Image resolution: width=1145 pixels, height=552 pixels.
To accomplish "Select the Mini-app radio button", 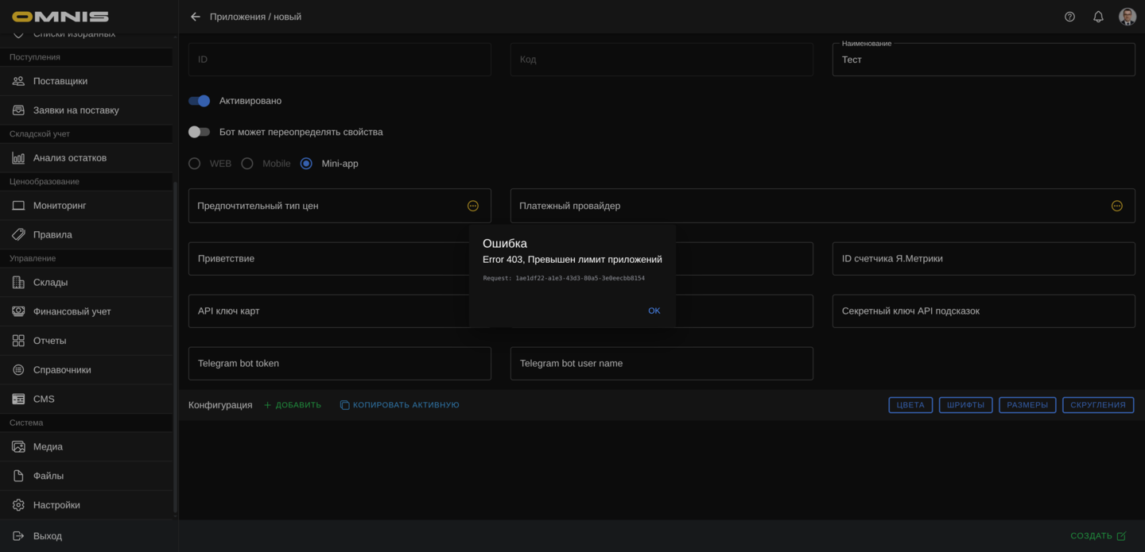I will [306, 164].
